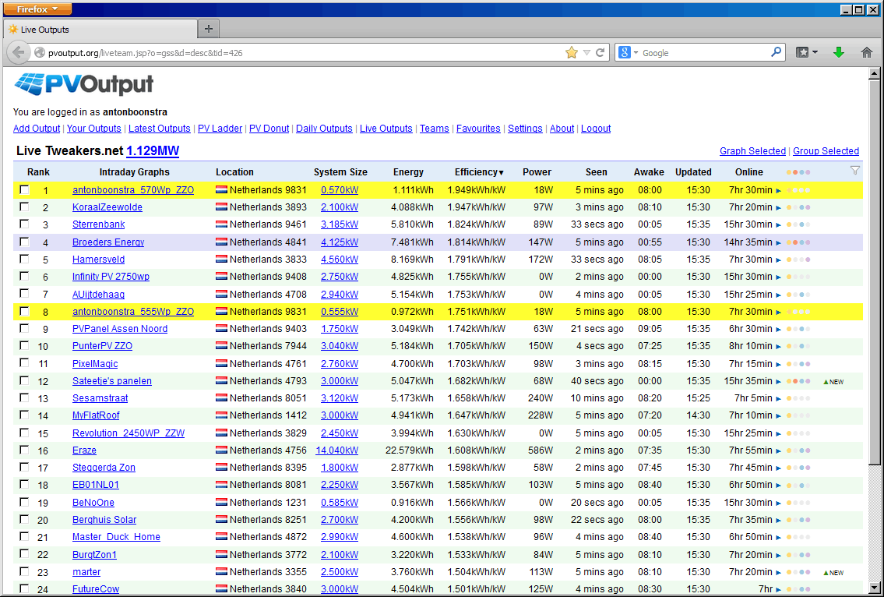884x597 pixels.
Task: Open the bookmarks menu dropdown arrow
Action: point(815,53)
